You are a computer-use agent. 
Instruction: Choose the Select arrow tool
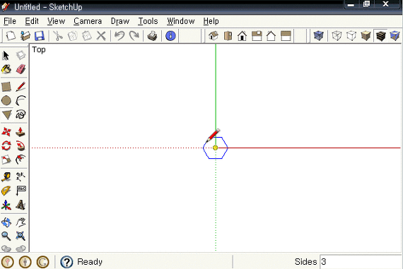6,55
